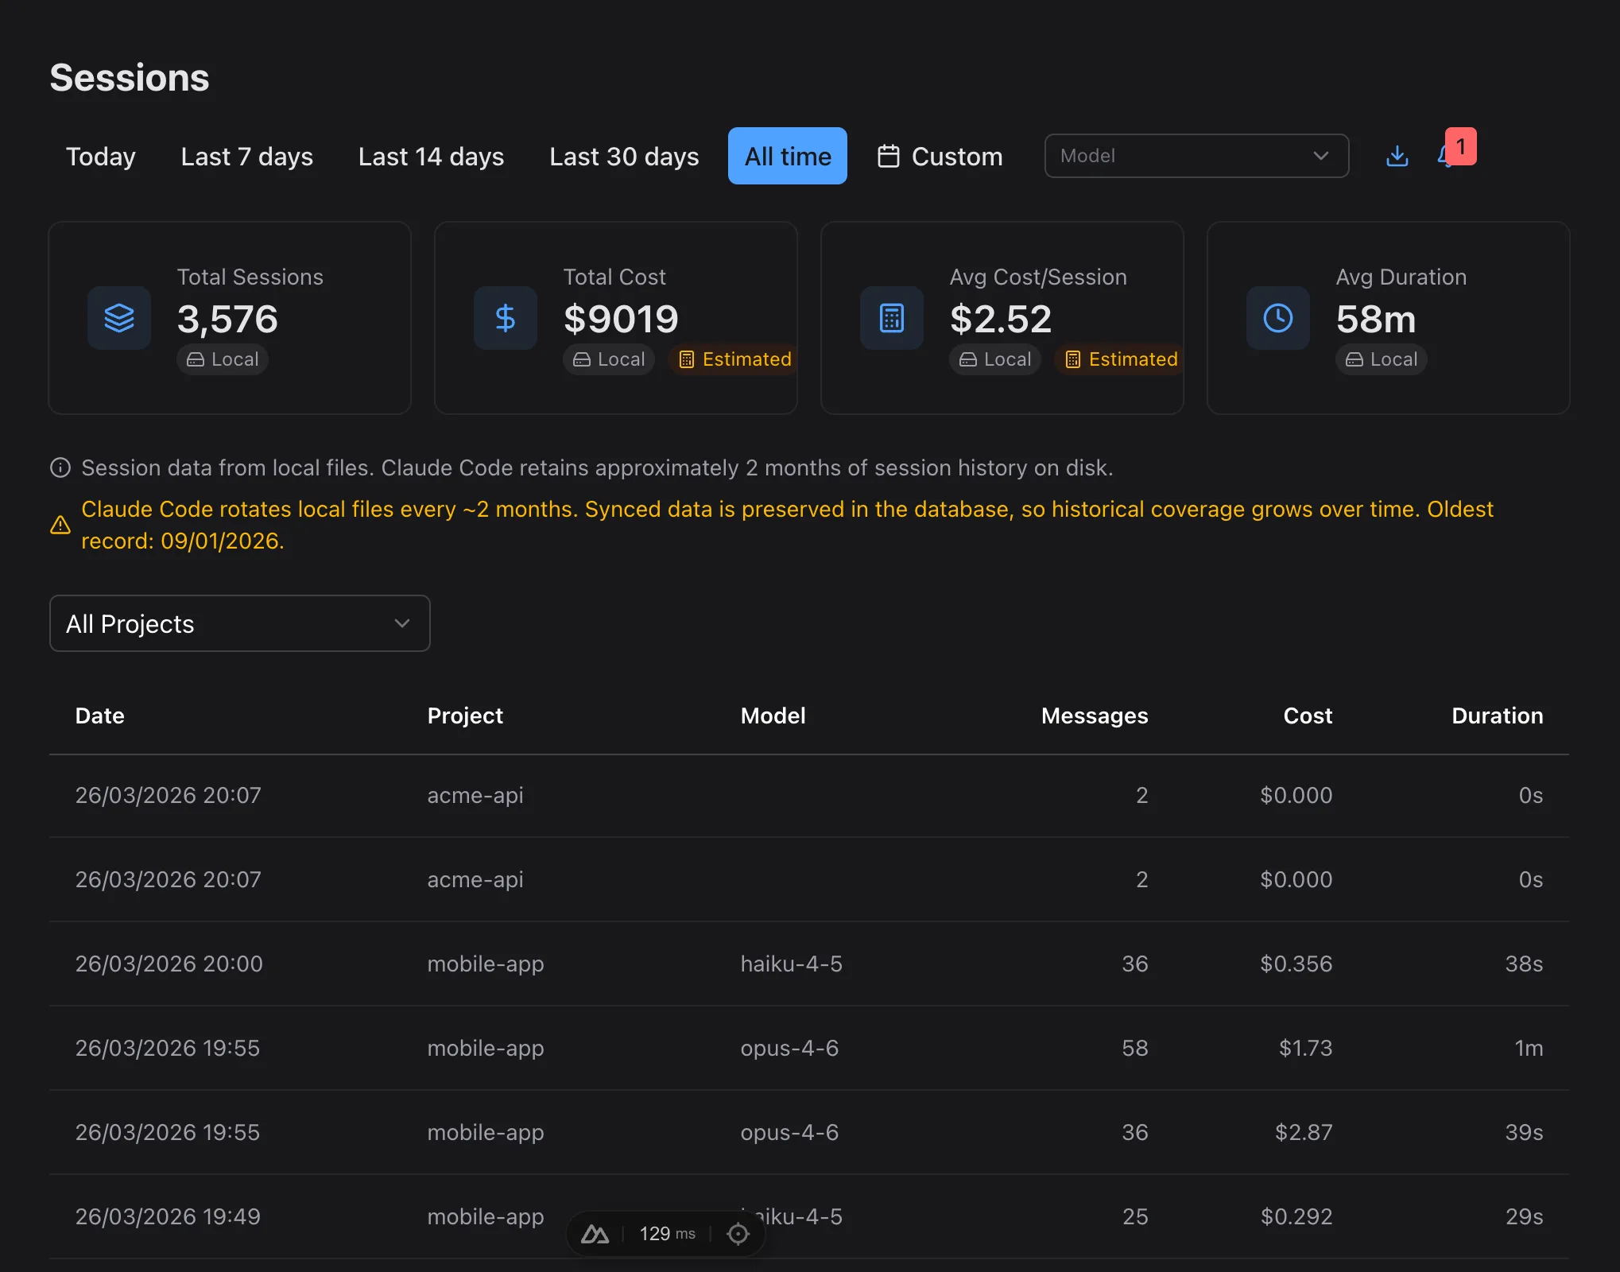The height and width of the screenshot is (1272, 1620).
Task: Click the Local badge under Total Sessions
Action: (x=223, y=359)
